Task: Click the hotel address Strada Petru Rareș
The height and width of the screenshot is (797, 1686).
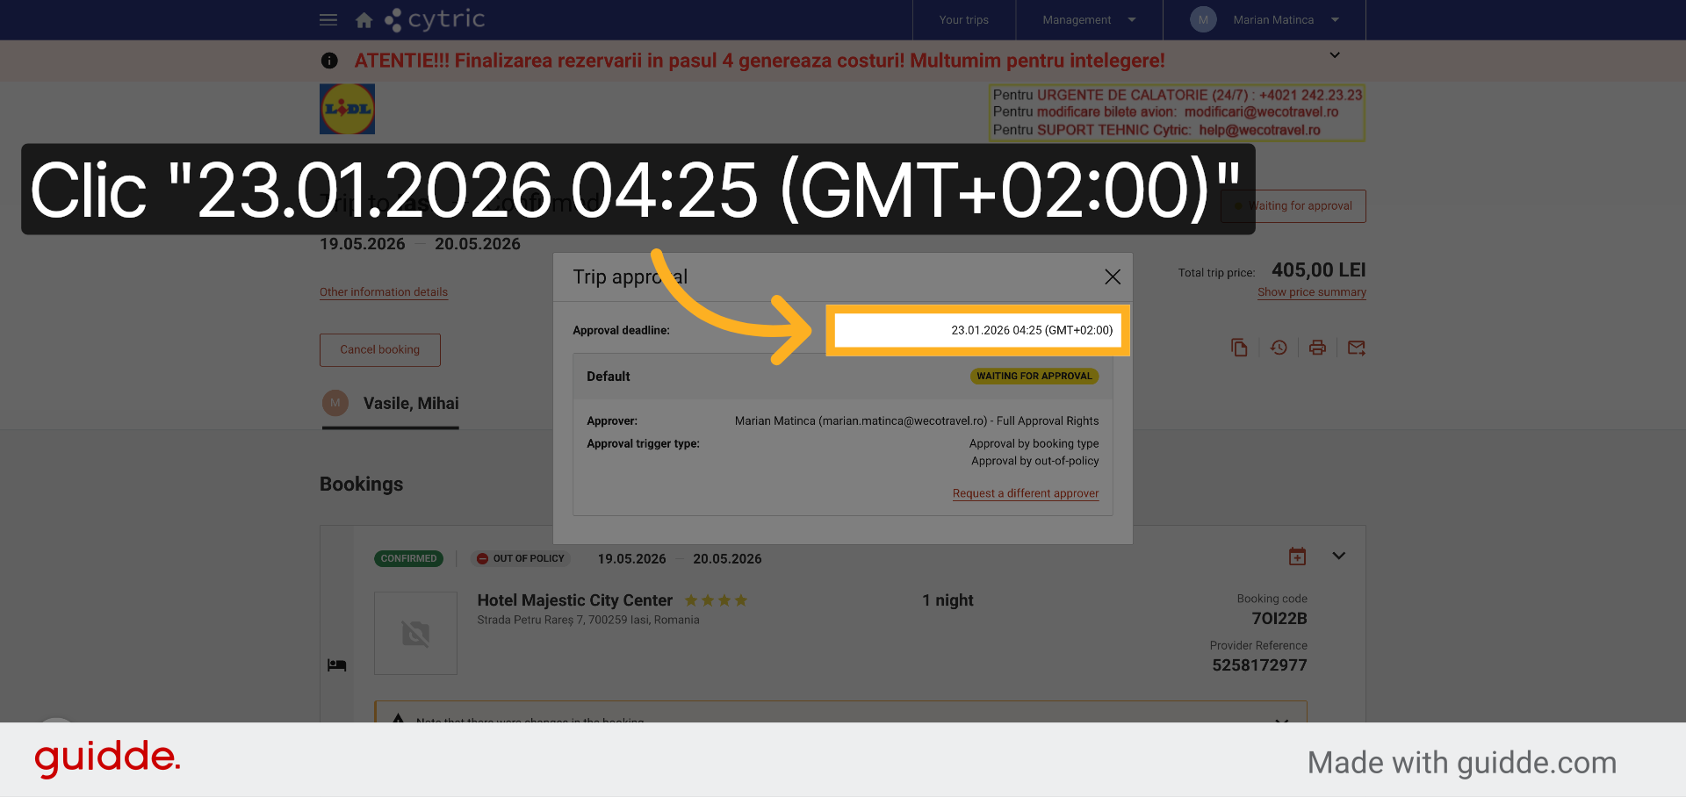Action: click(588, 620)
